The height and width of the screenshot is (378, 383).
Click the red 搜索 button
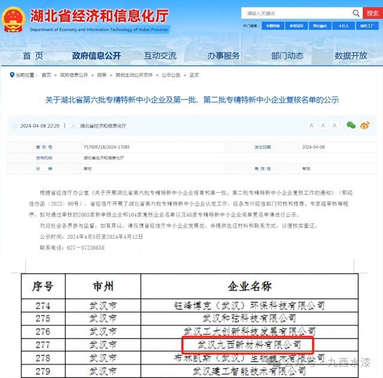pos(373,13)
